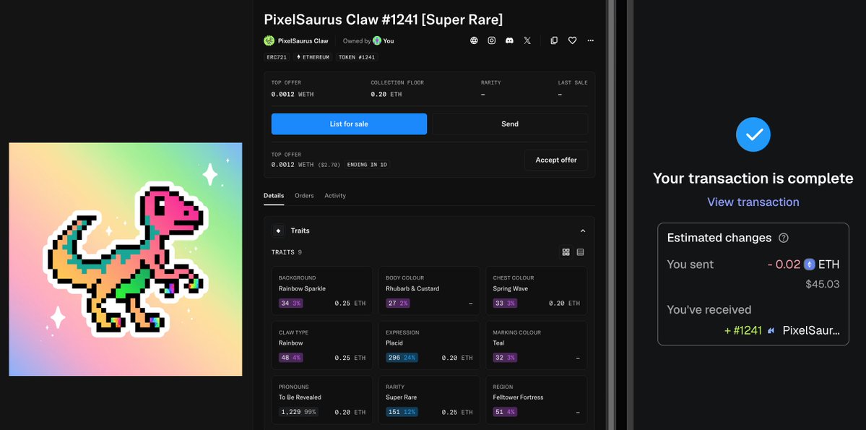
Task: Click the ENDING IN 1D badge
Action: tap(368, 165)
